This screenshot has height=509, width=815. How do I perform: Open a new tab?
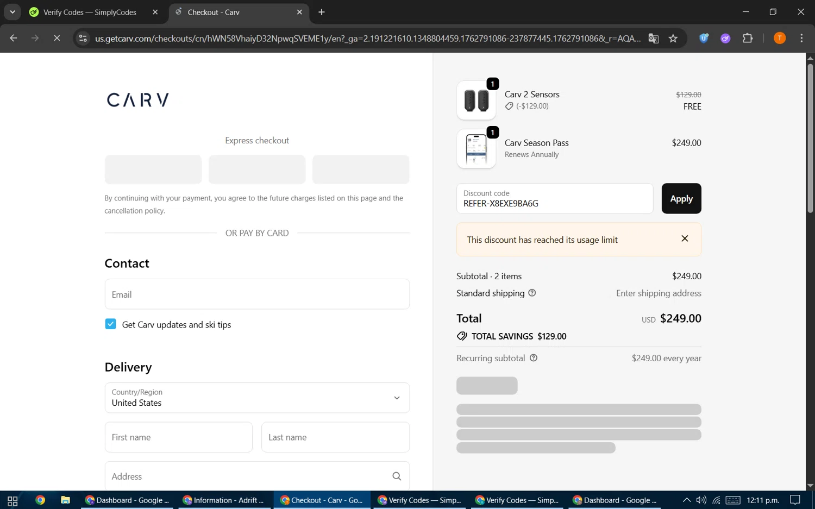pos(322,12)
